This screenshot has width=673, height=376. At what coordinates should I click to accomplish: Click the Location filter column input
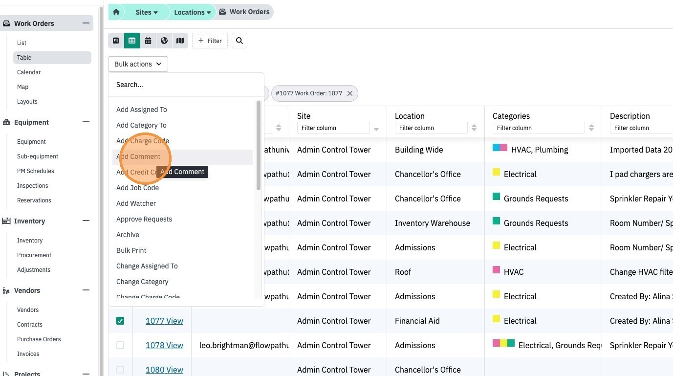tap(431, 128)
